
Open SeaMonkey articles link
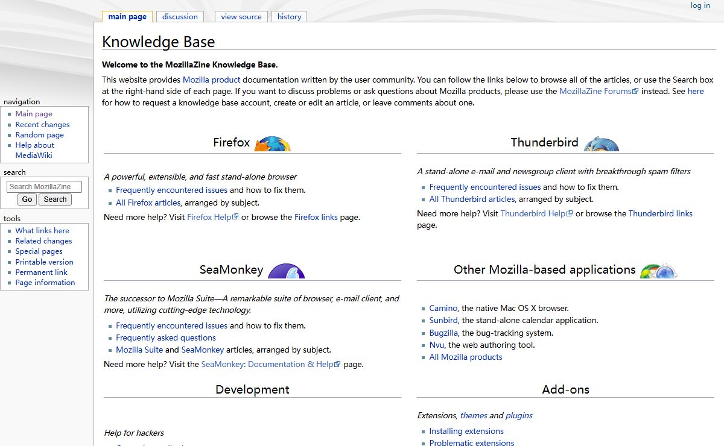point(203,350)
